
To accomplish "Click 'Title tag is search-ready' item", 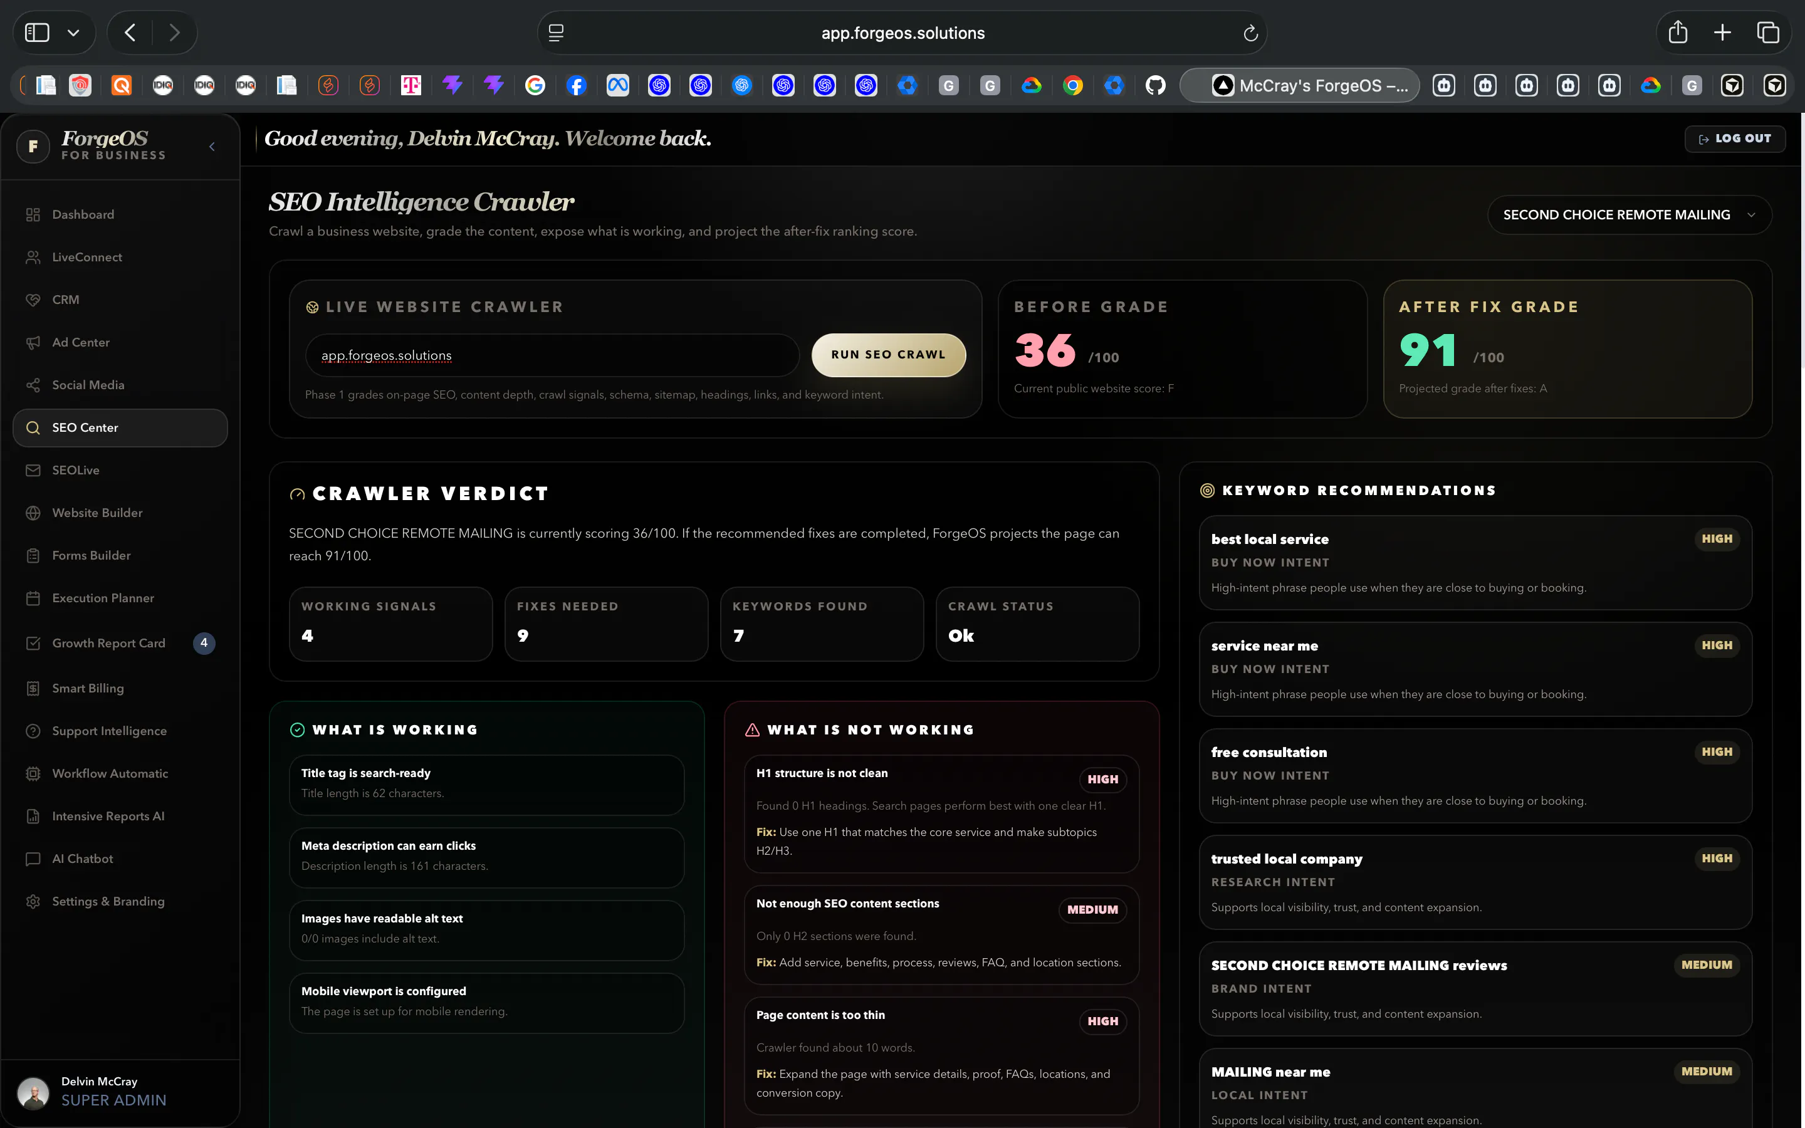I will tap(486, 785).
